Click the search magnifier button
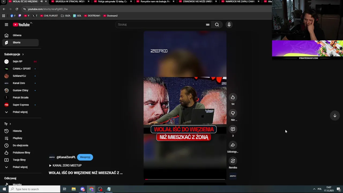 click(217, 25)
